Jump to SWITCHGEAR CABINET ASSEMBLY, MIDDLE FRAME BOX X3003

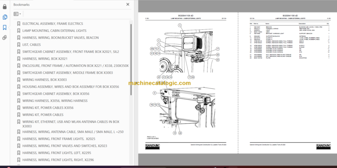pos(68,73)
